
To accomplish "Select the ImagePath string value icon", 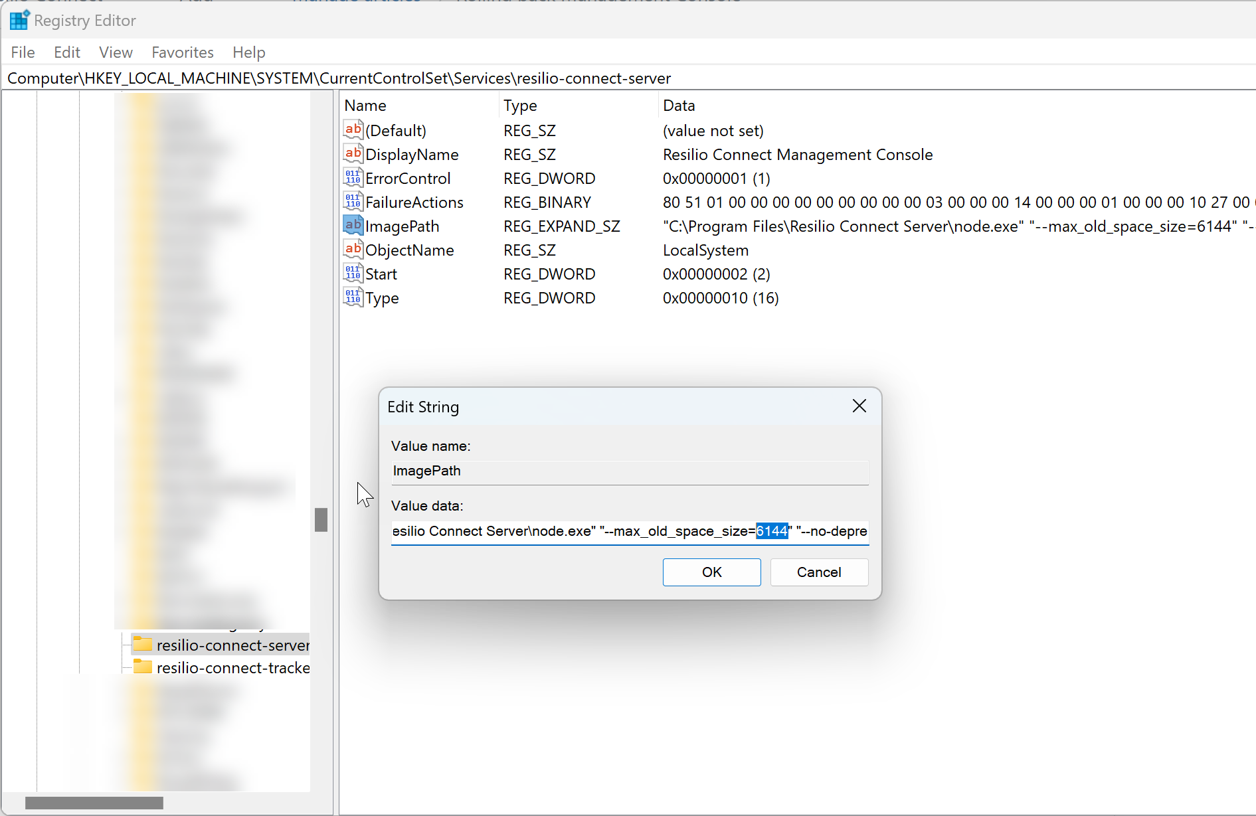I will [x=353, y=226].
